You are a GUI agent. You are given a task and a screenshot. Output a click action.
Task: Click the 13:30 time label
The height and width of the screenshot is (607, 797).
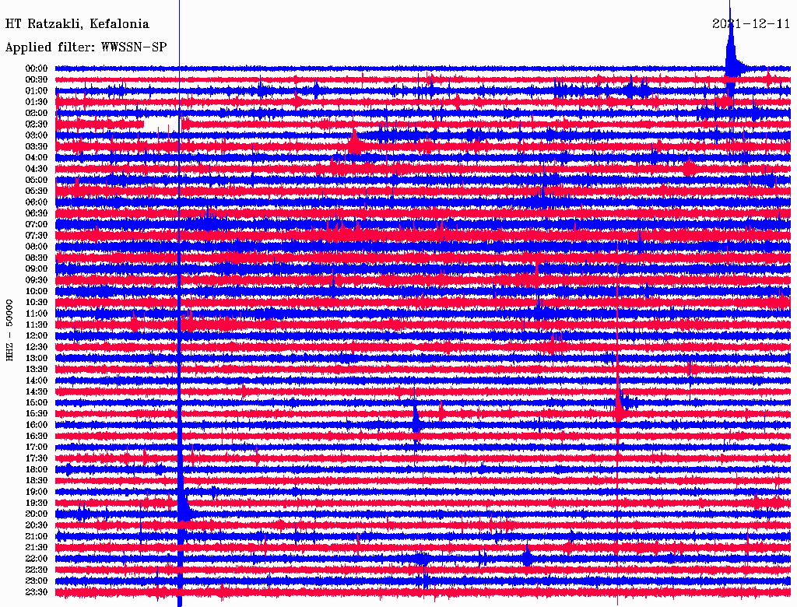coord(37,369)
